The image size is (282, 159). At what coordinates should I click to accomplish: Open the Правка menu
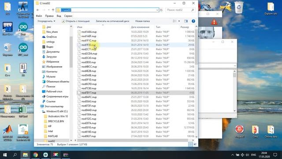(49, 16)
